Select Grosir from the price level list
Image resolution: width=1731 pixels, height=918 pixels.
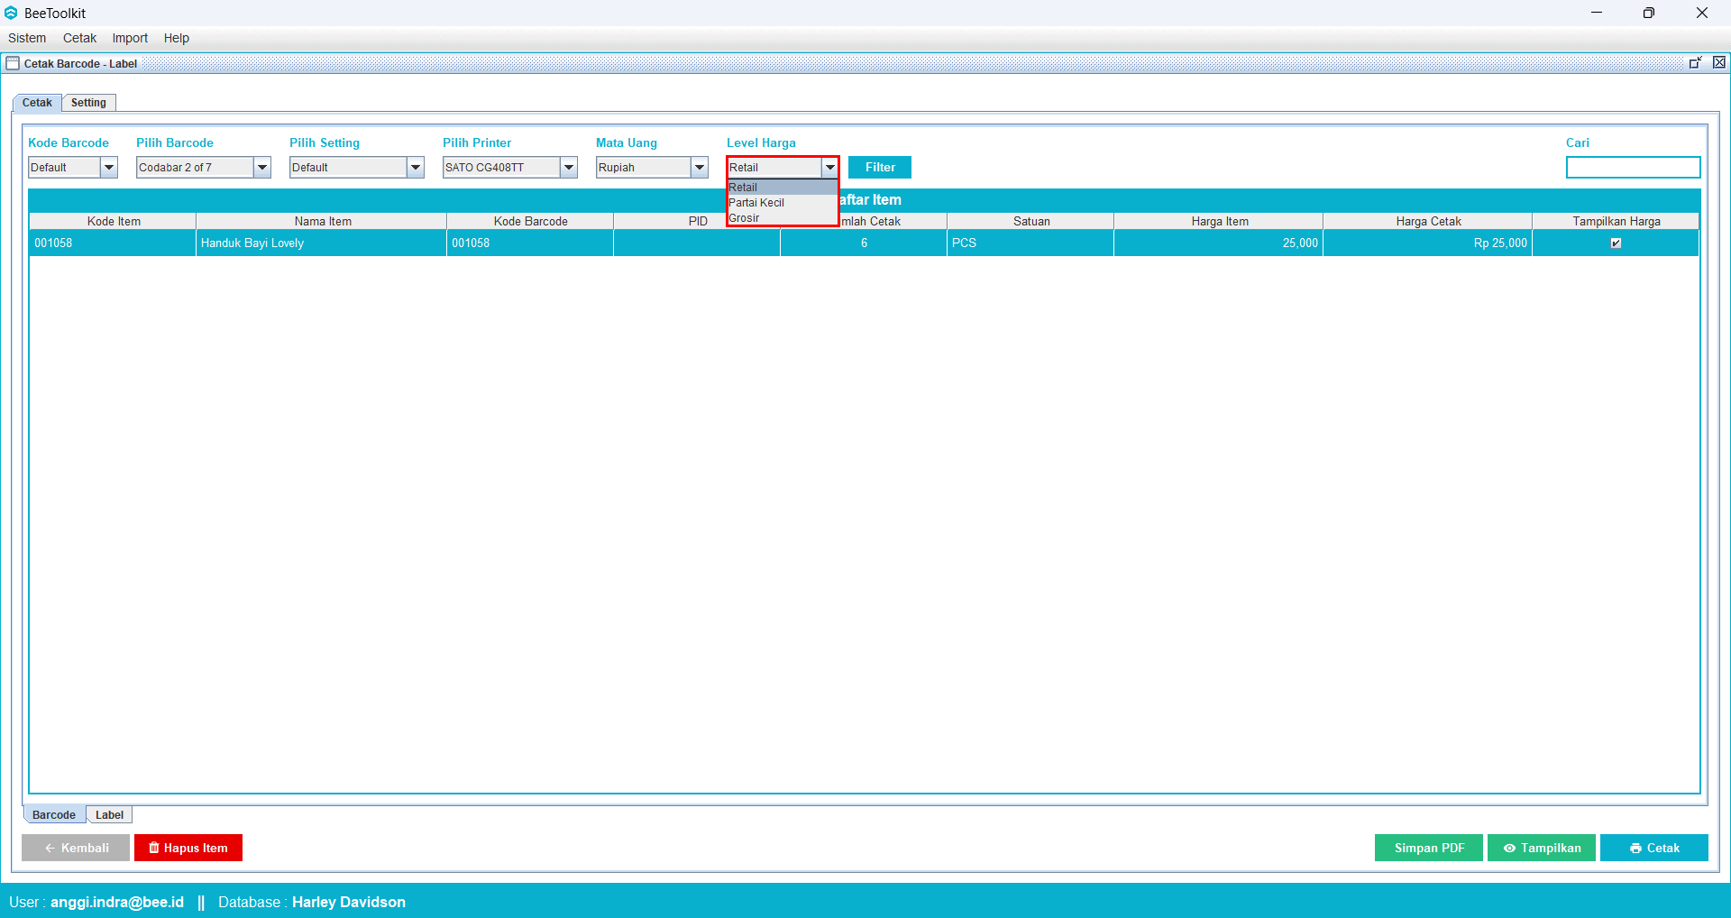click(x=745, y=218)
